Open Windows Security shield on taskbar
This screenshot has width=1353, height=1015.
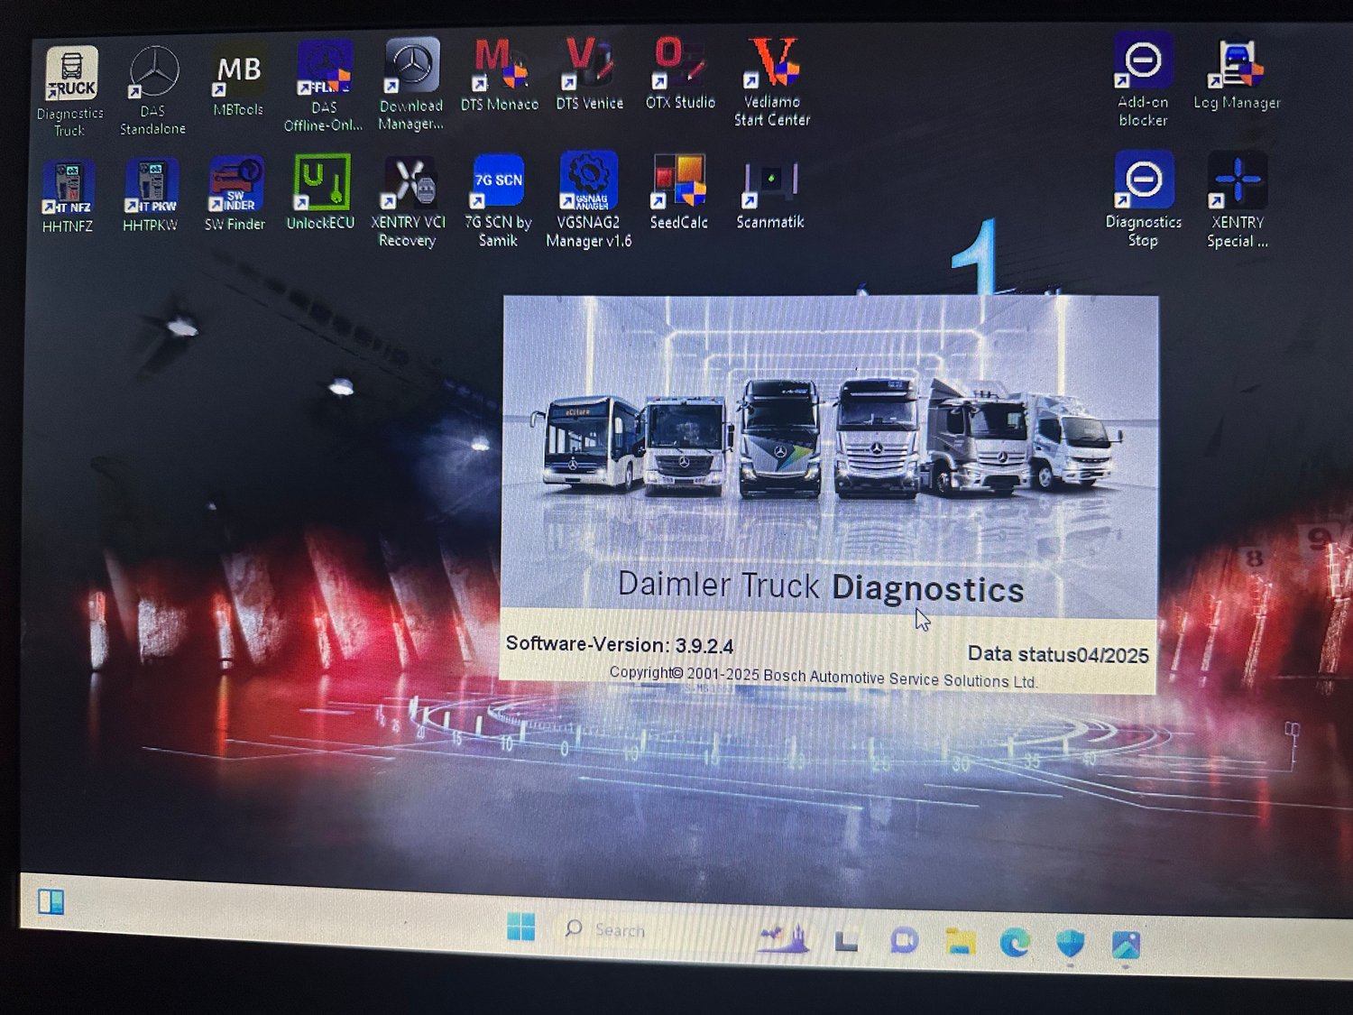click(1071, 944)
